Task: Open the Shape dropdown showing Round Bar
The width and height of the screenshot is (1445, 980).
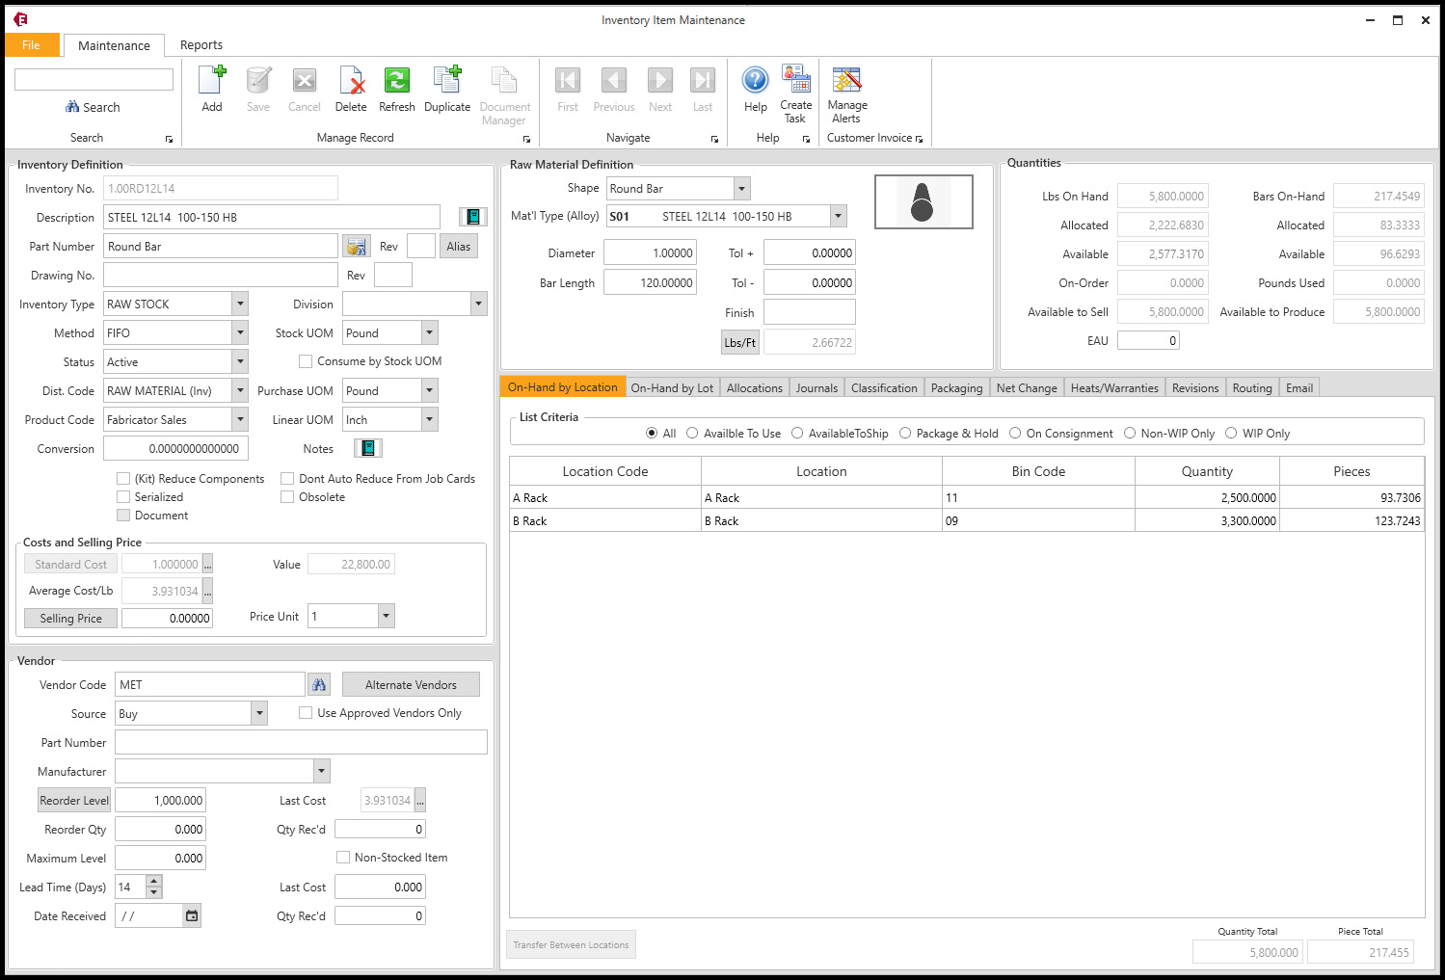Action: (740, 188)
